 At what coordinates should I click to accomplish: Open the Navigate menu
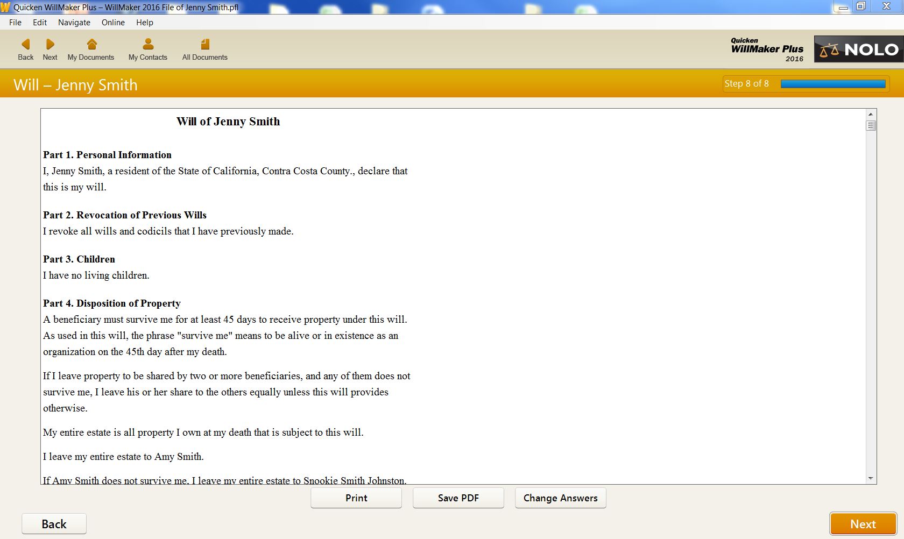74,22
